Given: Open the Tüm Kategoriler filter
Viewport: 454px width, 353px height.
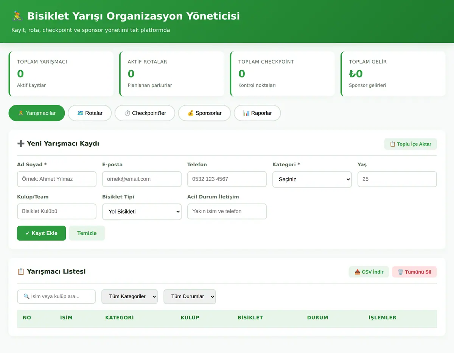Looking at the screenshot, I should coord(129,297).
